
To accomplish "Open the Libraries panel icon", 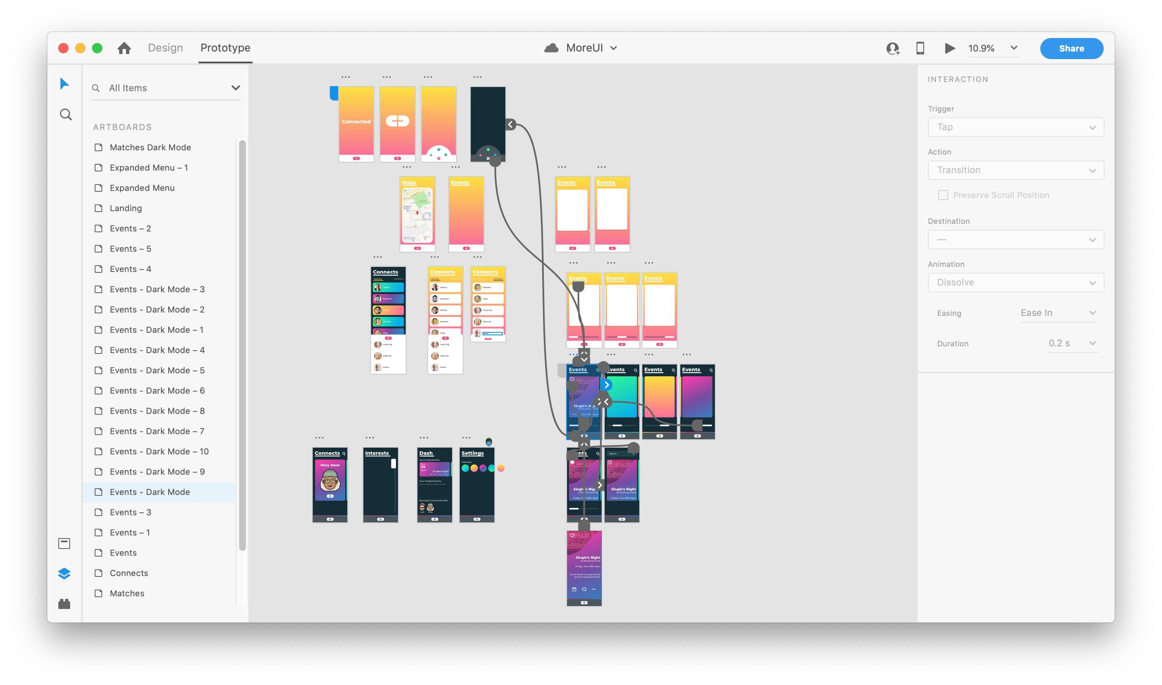I will (x=64, y=544).
